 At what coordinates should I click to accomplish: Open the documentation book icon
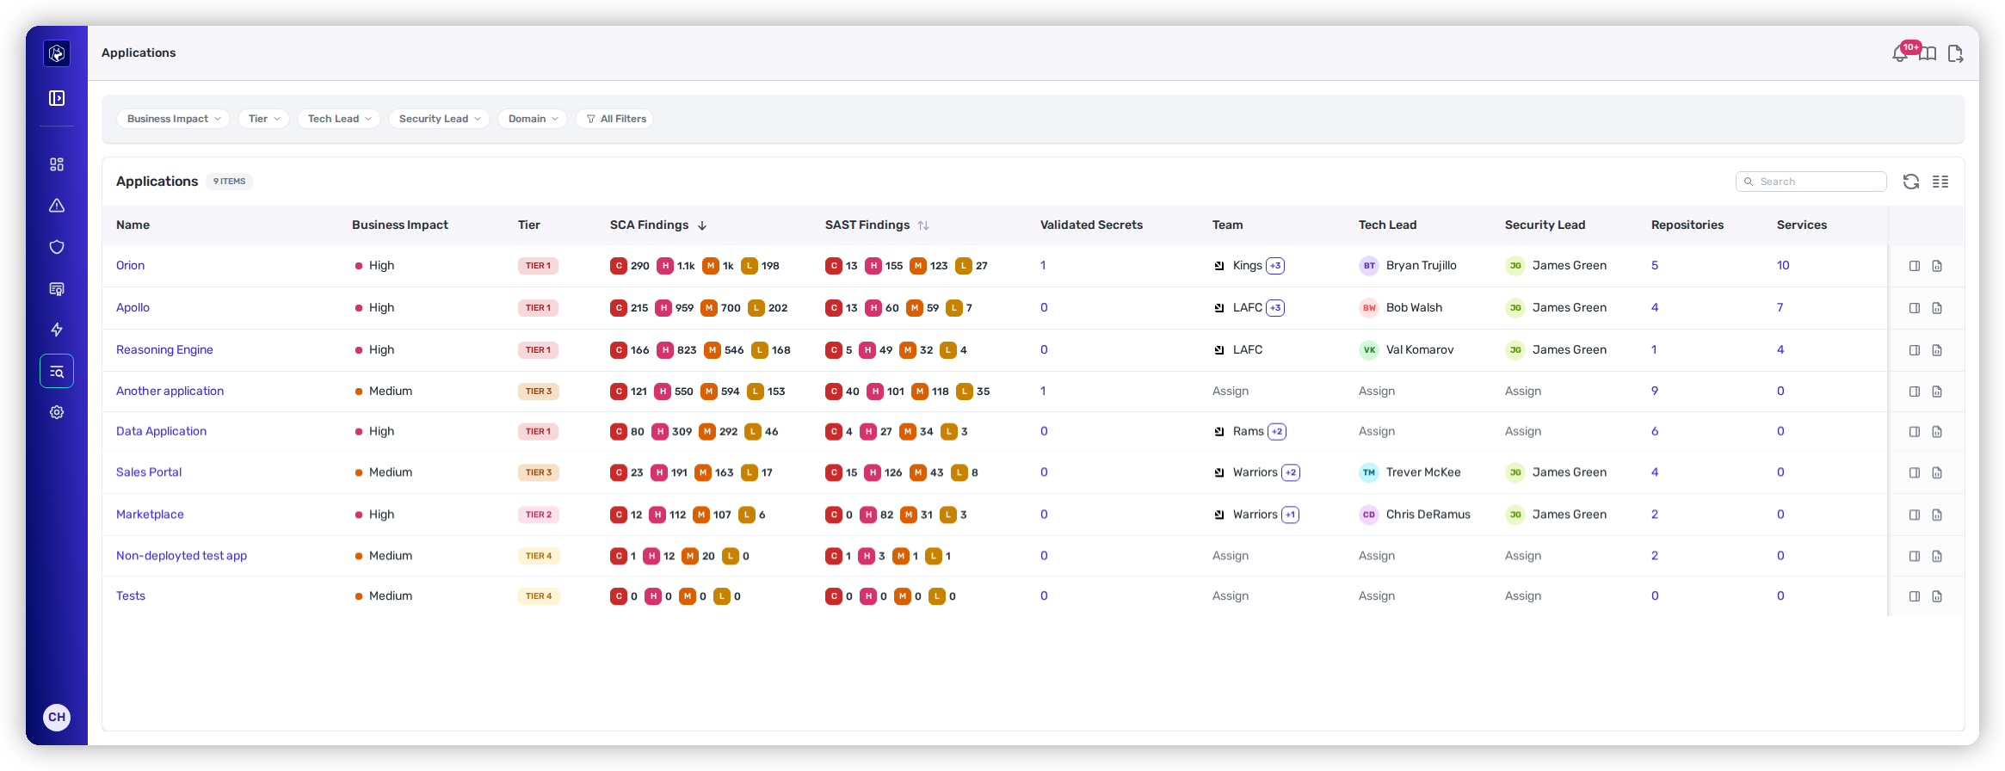(1928, 54)
